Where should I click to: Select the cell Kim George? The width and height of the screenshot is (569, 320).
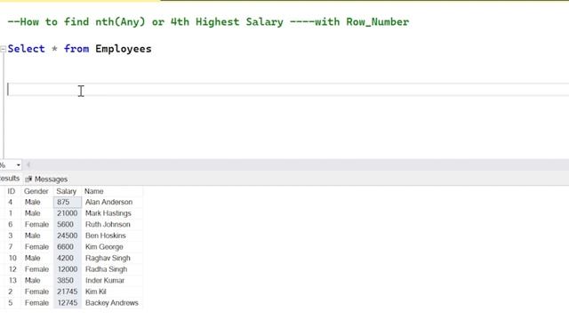pos(104,247)
